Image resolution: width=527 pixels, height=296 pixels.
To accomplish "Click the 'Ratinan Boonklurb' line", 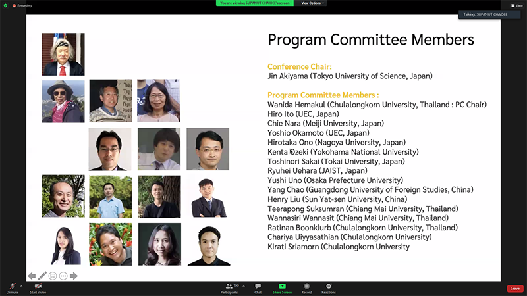I will click(363, 228).
